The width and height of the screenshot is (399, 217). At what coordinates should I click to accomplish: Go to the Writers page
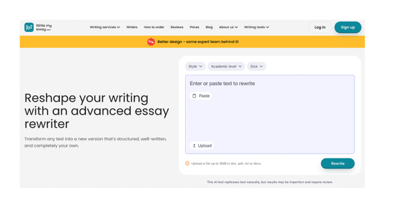(x=132, y=27)
